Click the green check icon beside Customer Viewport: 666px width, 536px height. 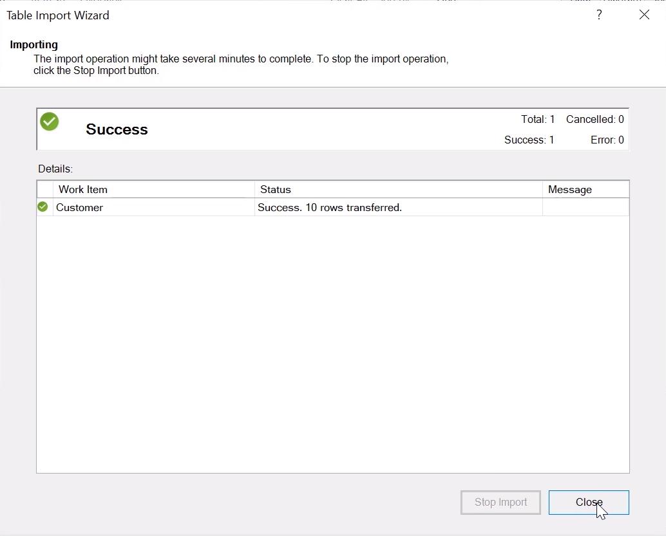[42, 207]
